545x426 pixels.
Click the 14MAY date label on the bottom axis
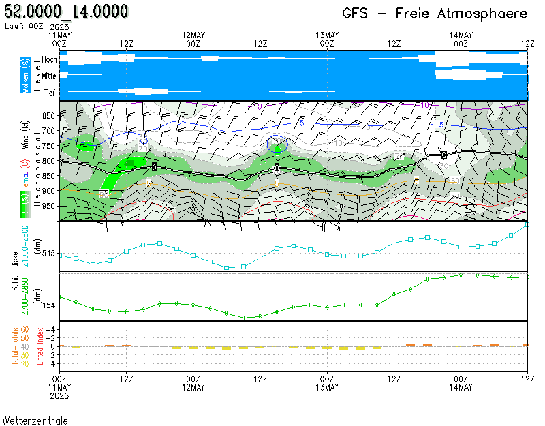coord(461,387)
